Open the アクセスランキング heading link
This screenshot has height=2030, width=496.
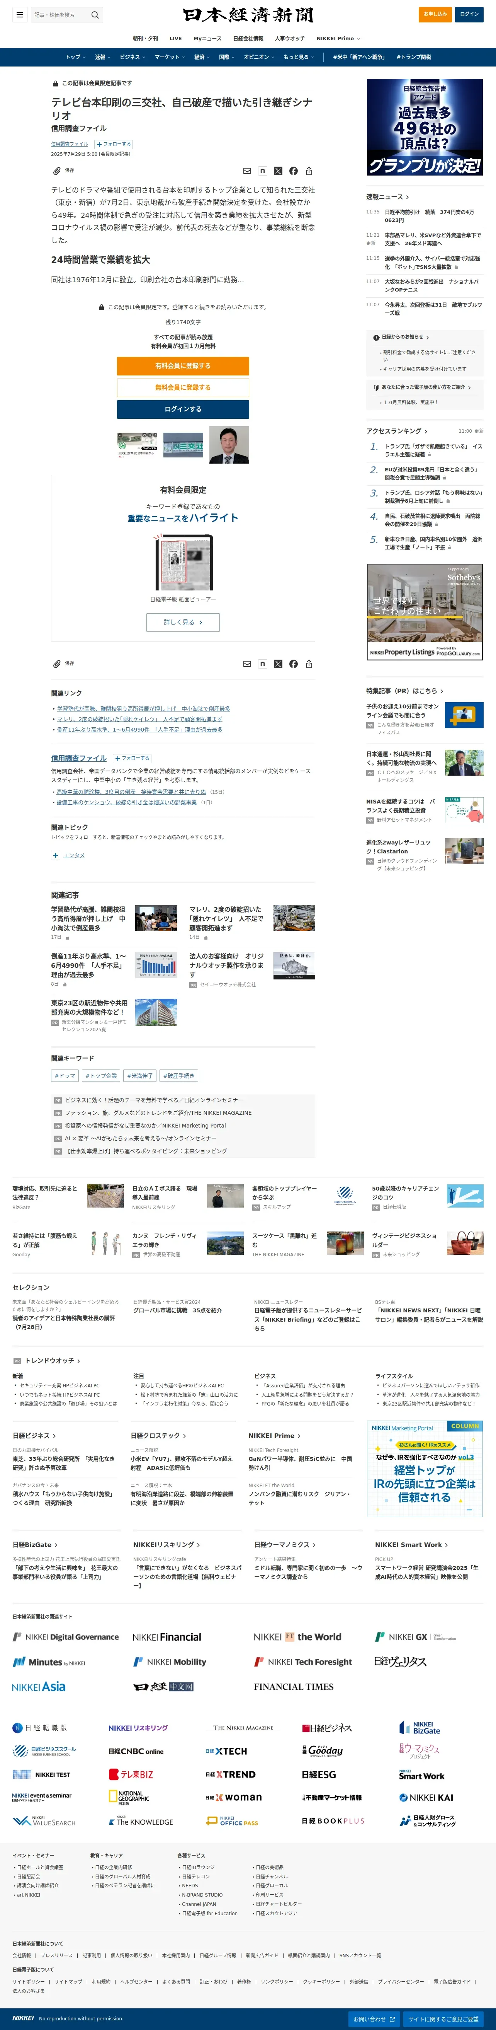[397, 431]
